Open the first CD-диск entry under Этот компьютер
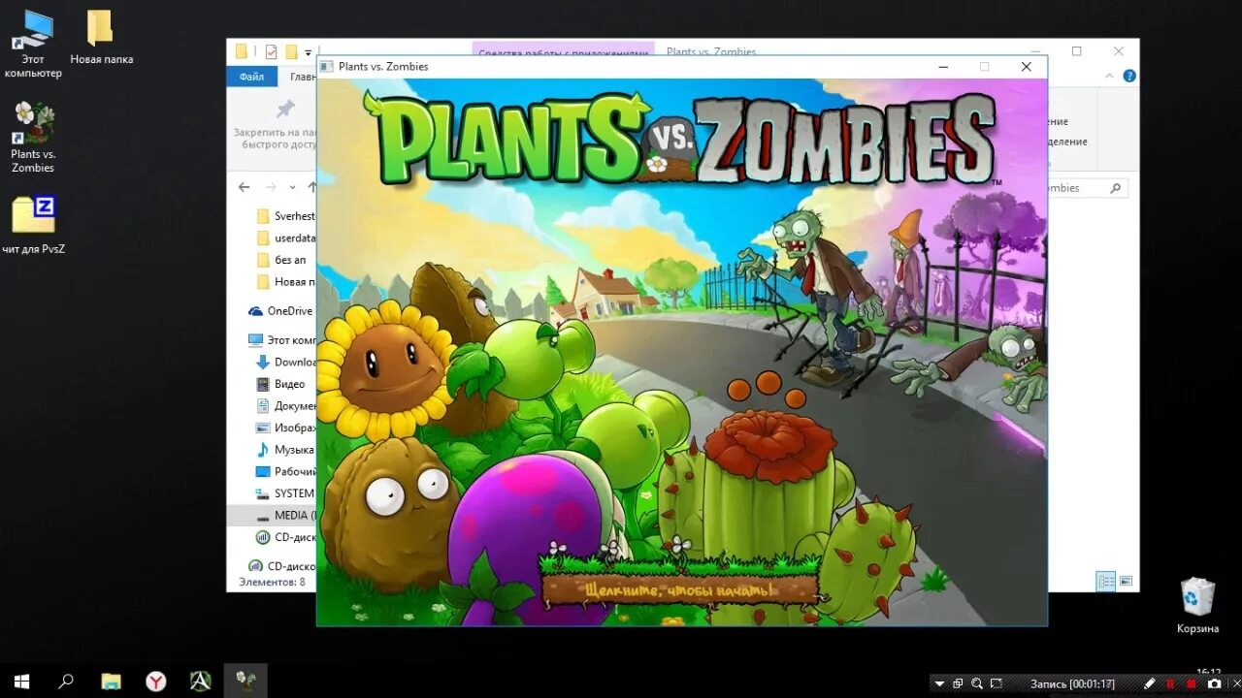The height and width of the screenshot is (698, 1242). (285, 537)
